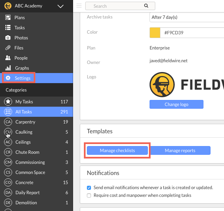The height and width of the screenshot is (211, 224).
Task: Click the Change logo button
Action: point(177,104)
